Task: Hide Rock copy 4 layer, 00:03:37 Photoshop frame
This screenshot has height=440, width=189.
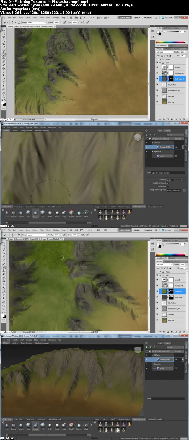Action: 157,79
